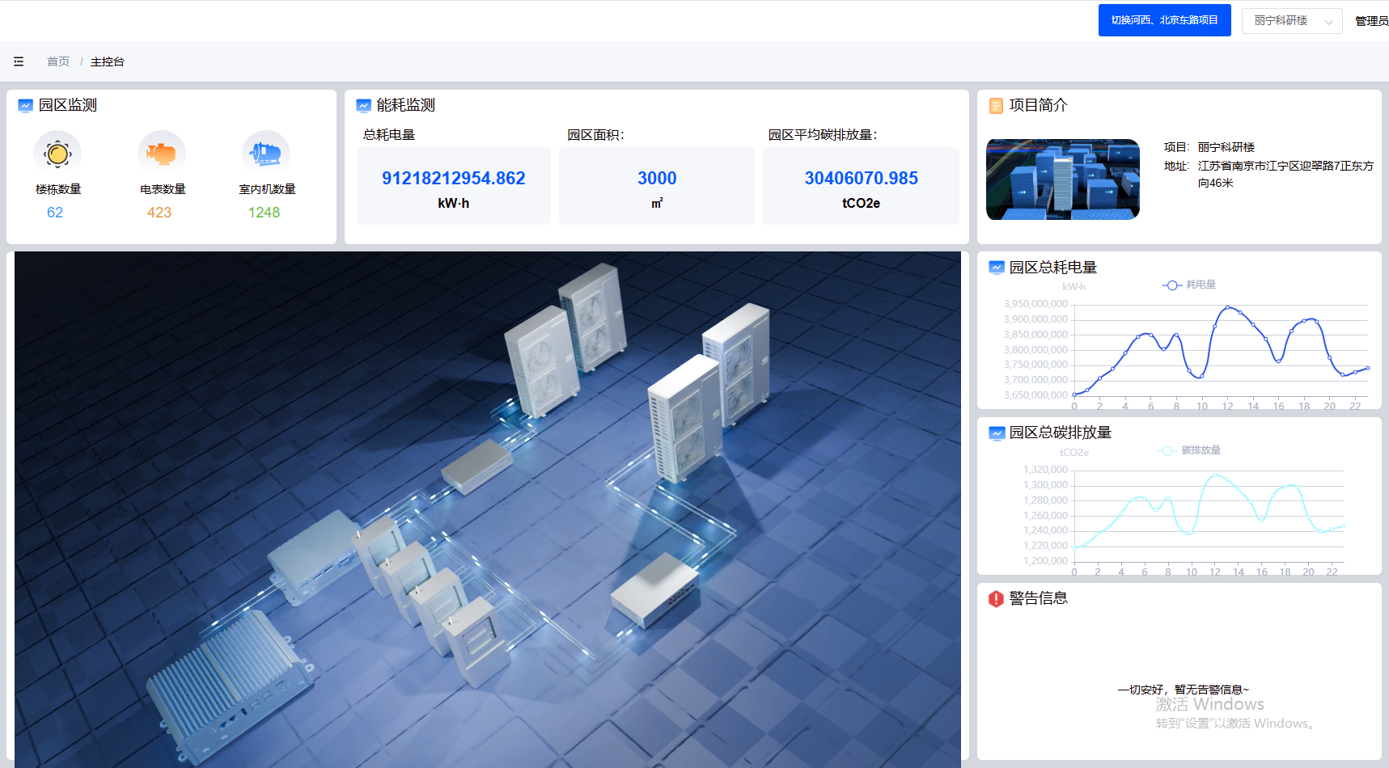Click the 项目简介 orange document icon

point(996,105)
